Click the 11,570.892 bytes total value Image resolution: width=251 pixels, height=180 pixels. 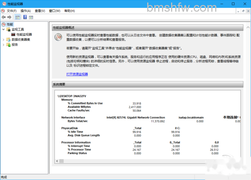158,122
